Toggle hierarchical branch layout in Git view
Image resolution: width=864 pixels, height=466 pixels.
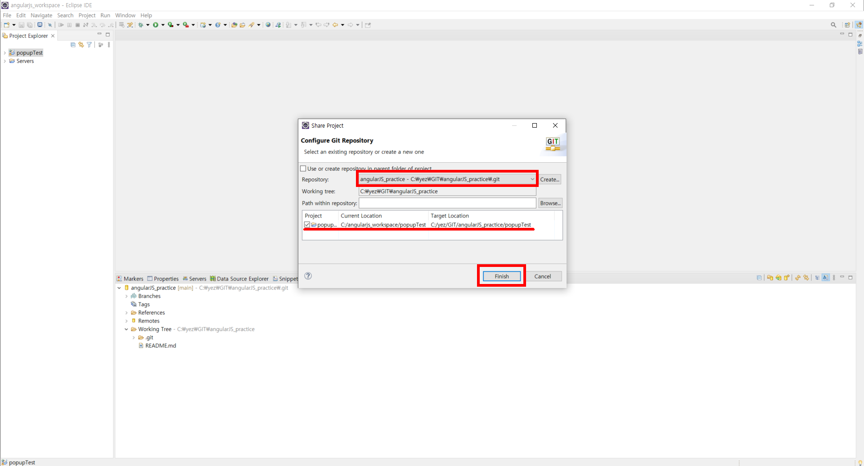coord(817,278)
